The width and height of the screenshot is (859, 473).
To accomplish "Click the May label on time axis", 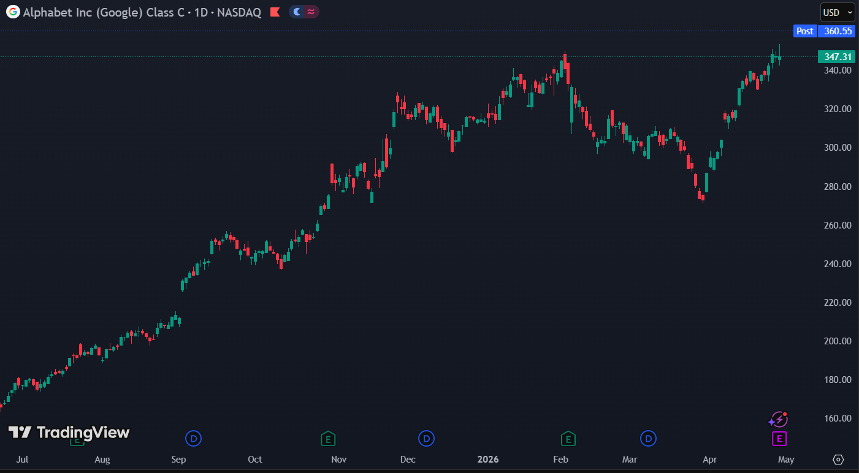I will pos(786,460).
